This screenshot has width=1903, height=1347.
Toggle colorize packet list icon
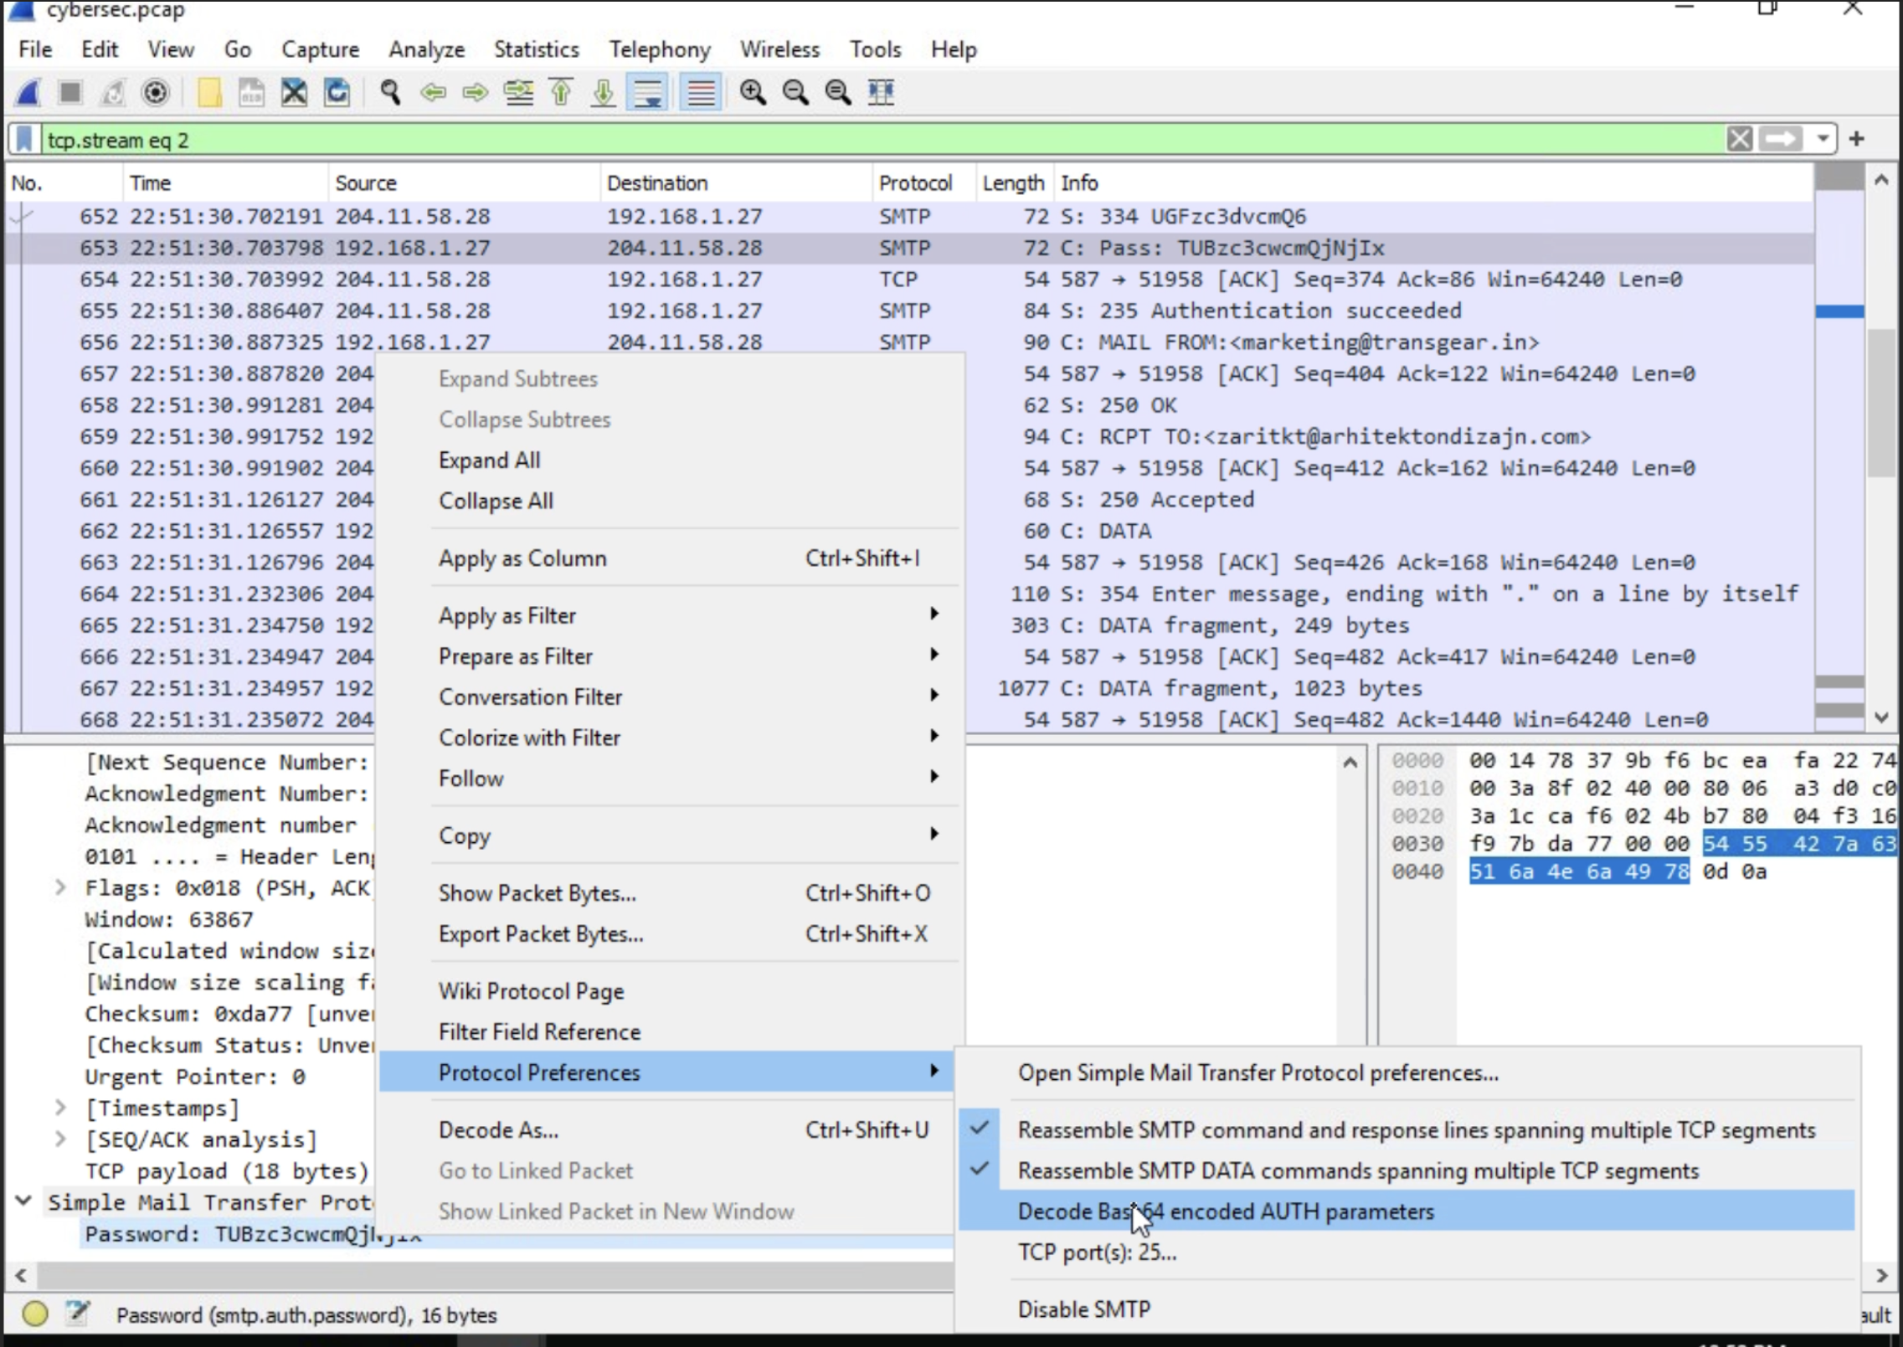point(701,92)
